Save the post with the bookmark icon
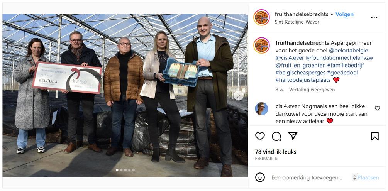388x191 pixels. tap(374, 136)
